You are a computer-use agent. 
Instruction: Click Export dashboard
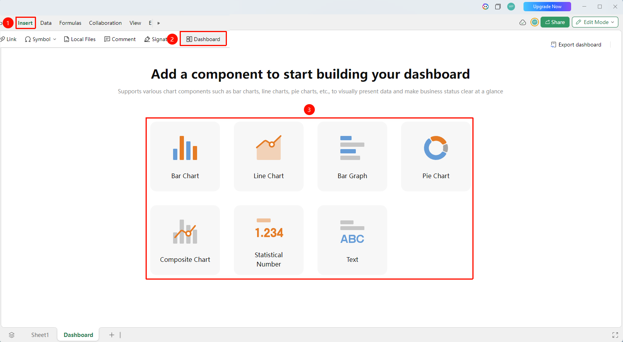(576, 45)
